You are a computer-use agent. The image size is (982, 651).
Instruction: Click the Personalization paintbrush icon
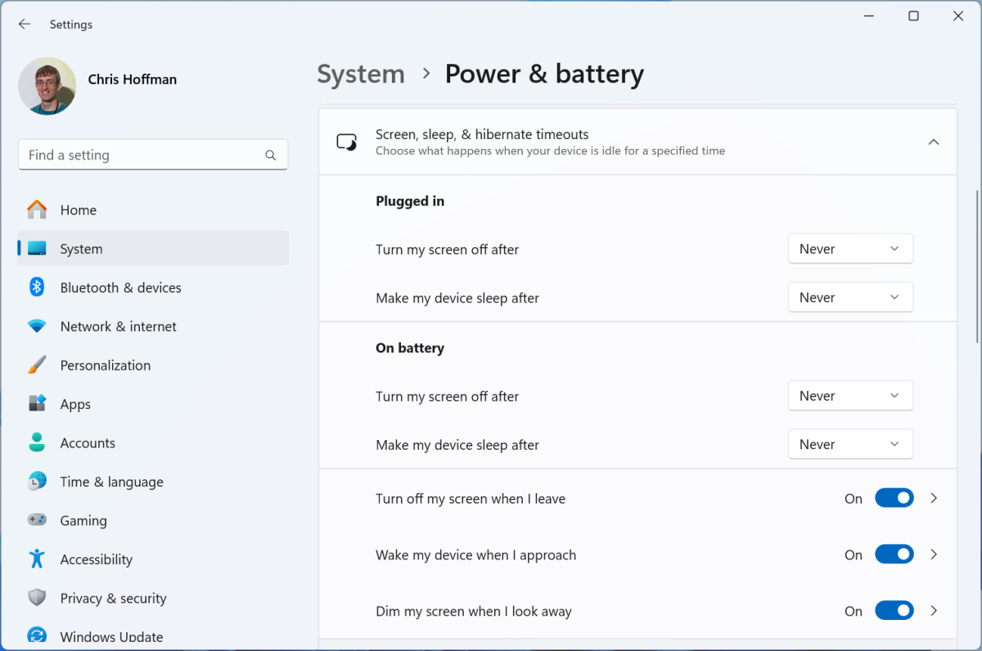point(37,365)
